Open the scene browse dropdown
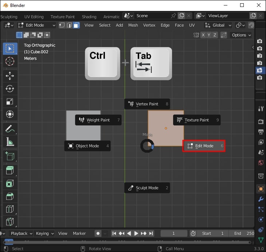This screenshot has height=252, width=266. tap(128, 16)
